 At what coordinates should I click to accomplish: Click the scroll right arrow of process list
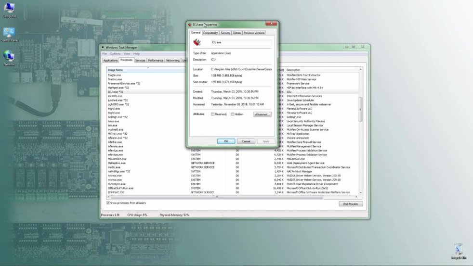(x=356, y=197)
